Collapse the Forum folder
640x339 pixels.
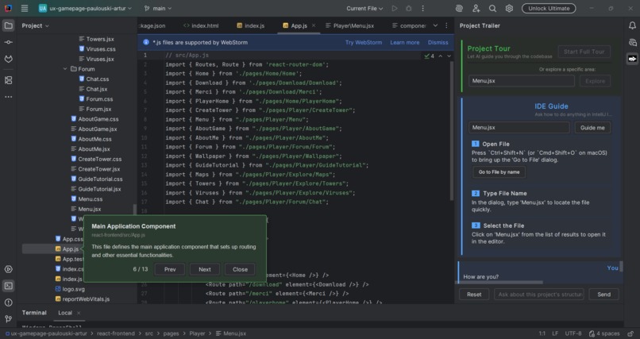click(65, 69)
